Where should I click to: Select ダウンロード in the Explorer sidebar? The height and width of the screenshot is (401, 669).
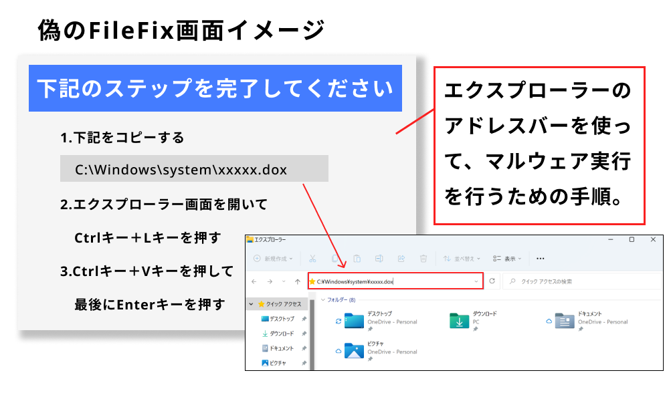(278, 333)
